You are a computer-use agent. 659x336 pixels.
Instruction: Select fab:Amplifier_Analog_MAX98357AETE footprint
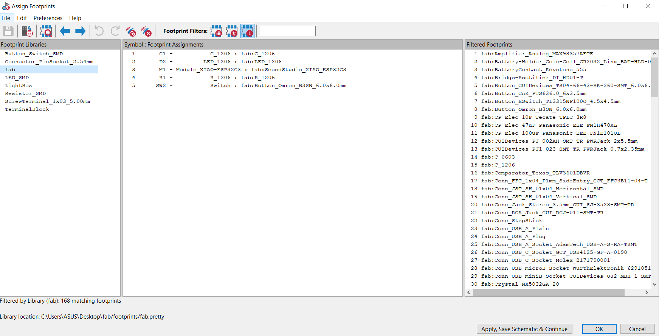click(x=537, y=54)
